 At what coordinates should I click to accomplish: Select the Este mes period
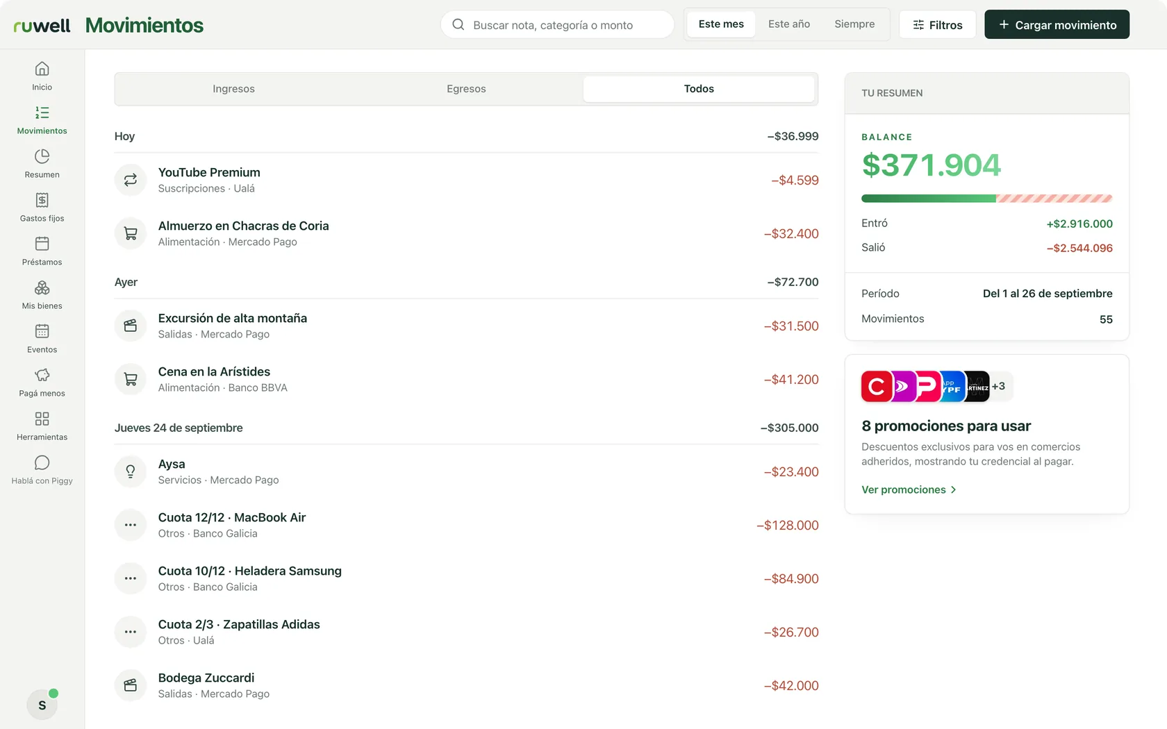click(721, 24)
